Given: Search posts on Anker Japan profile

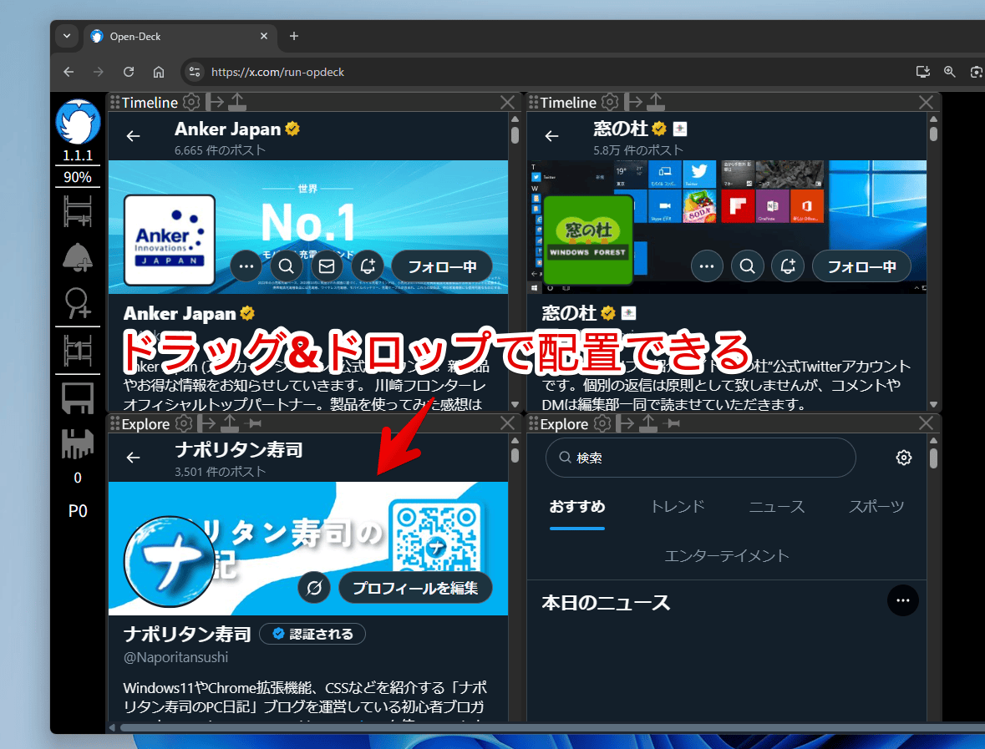Looking at the screenshot, I should (286, 266).
